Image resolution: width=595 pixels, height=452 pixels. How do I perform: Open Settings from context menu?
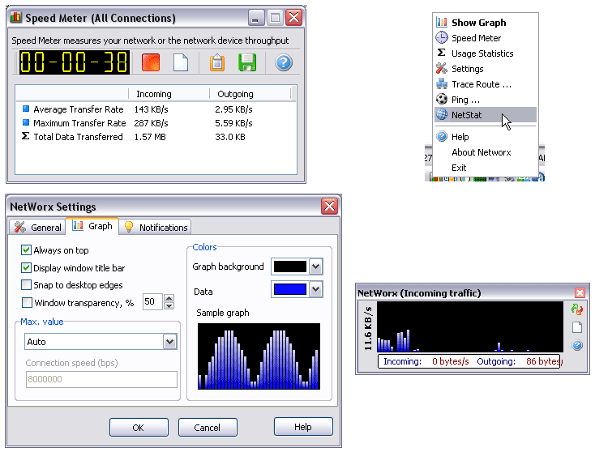click(x=486, y=69)
